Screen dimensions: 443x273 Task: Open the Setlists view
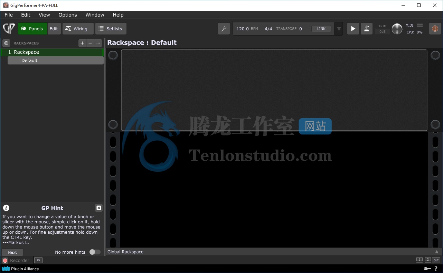(111, 29)
